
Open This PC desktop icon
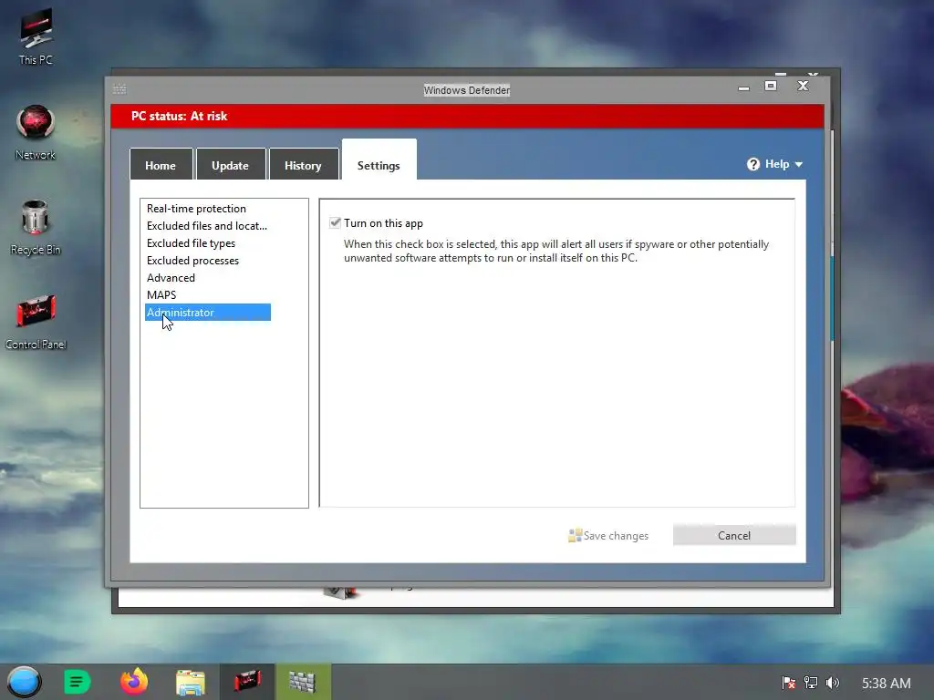coord(36,37)
